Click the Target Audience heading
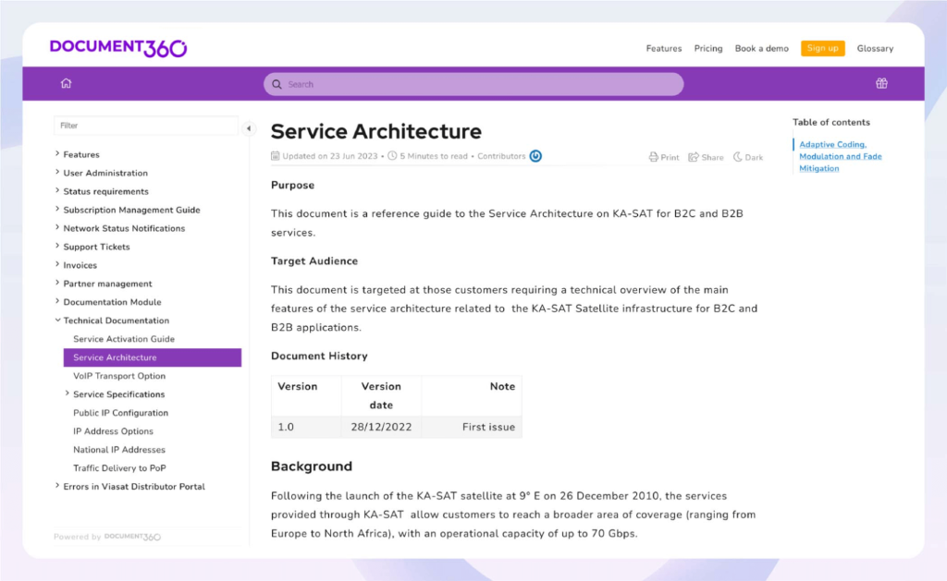The image size is (947, 581). (314, 261)
